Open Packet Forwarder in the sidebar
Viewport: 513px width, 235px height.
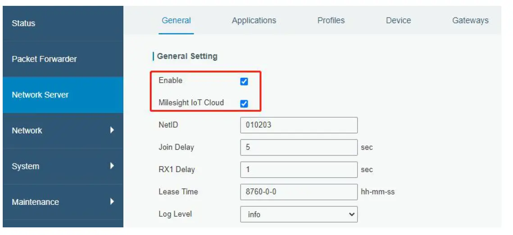click(44, 59)
